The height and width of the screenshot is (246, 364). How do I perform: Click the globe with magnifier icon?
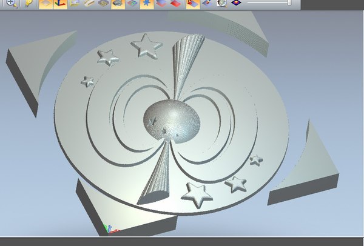pos(221,4)
